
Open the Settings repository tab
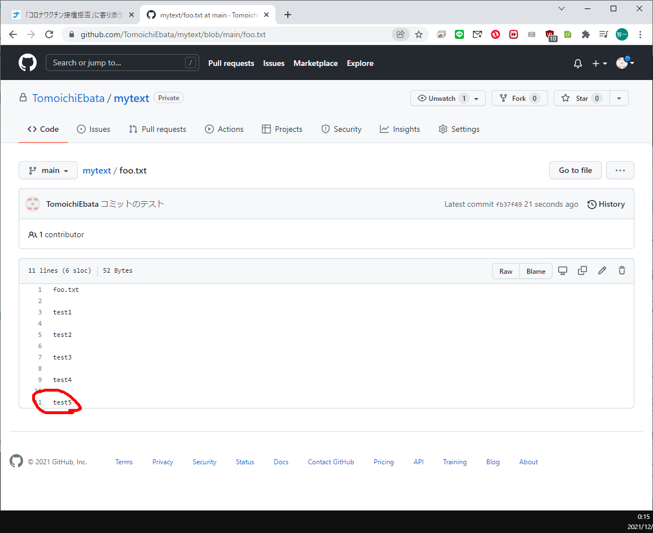pos(459,129)
